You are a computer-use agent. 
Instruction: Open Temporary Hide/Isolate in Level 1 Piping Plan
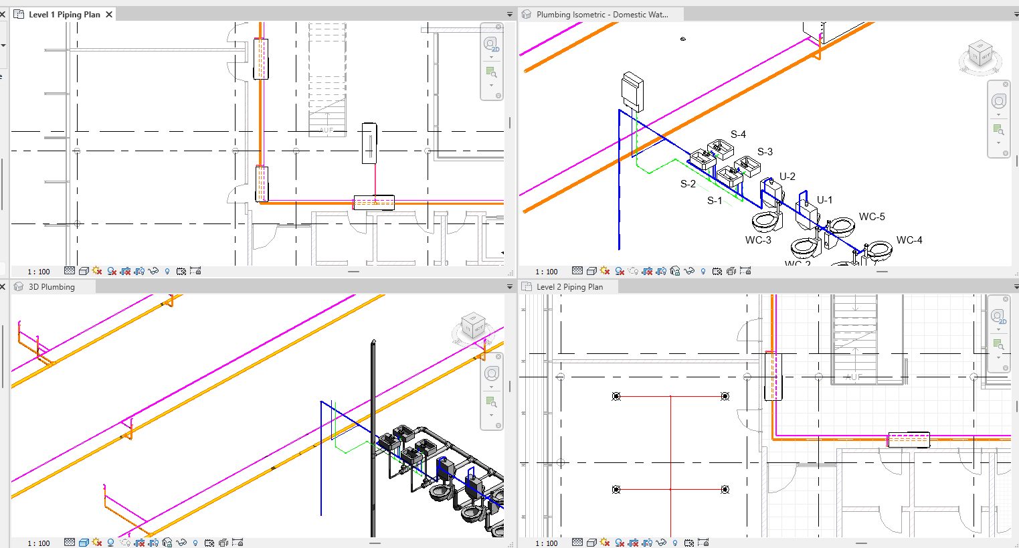(x=154, y=271)
